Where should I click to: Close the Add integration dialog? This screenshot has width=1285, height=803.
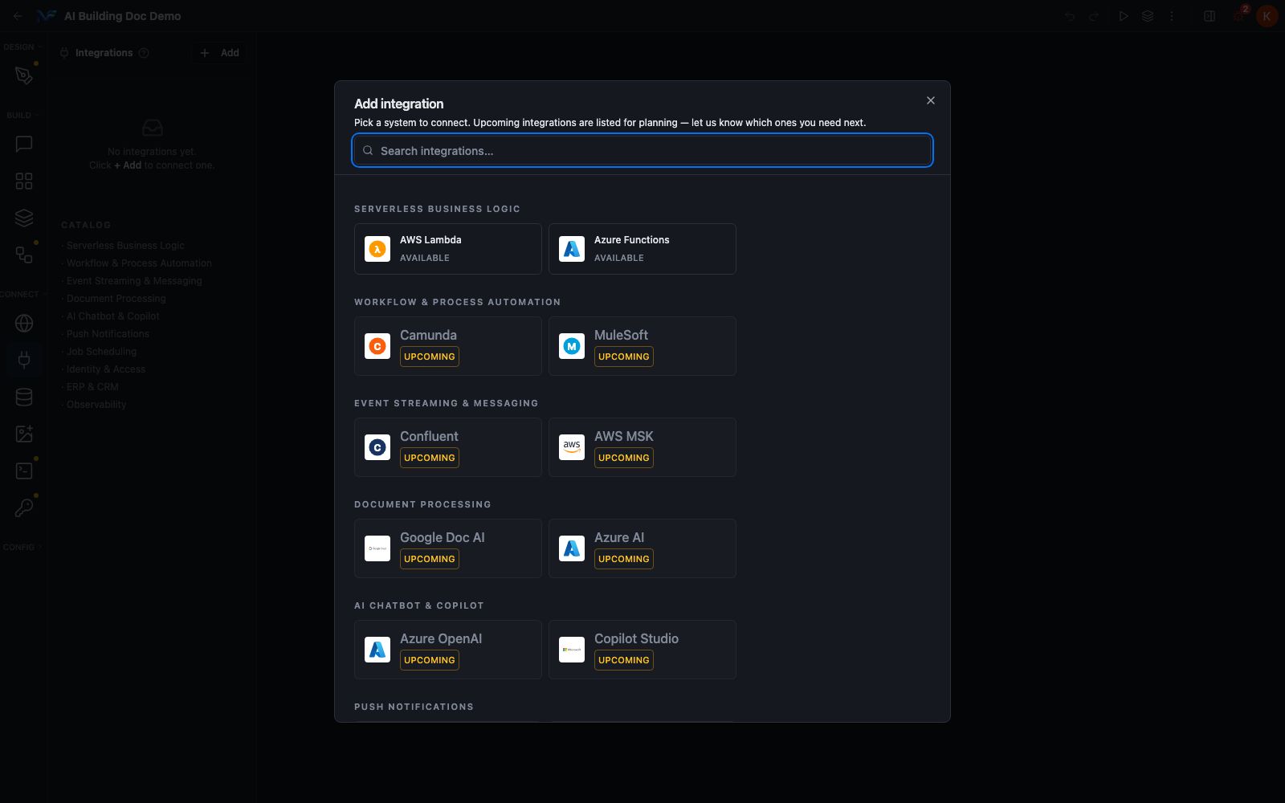[931, 100]
